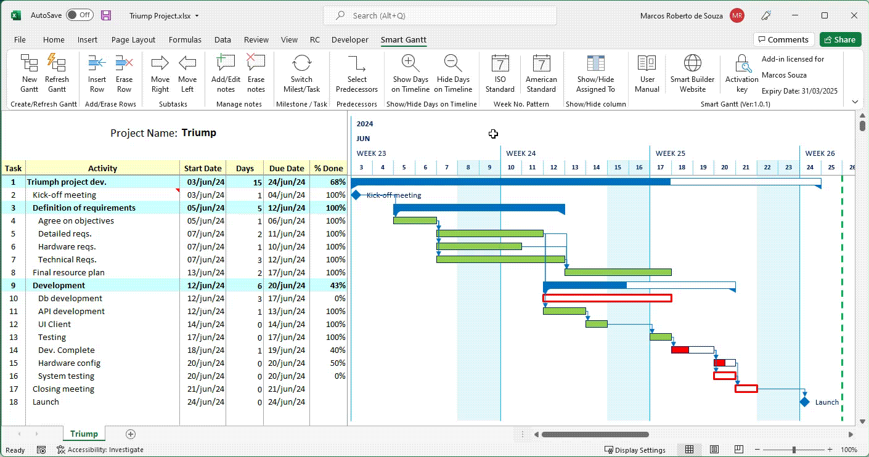Viewport: 869px width, 457px height.
Task: Switch to ISO Standard week pattern
Action: (500, 63)
